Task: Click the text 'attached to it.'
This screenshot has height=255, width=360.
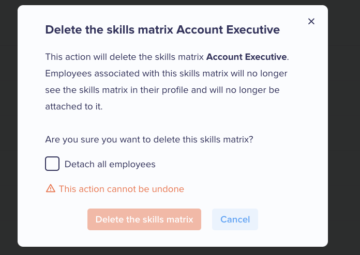Action: tap(74, 106)
